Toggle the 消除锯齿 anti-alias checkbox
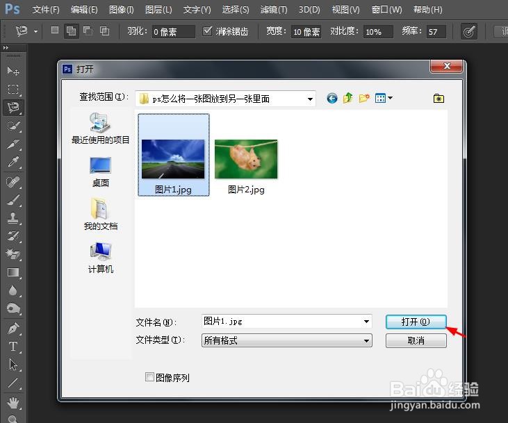Screen dimensions: 508x423 (207, 31)
